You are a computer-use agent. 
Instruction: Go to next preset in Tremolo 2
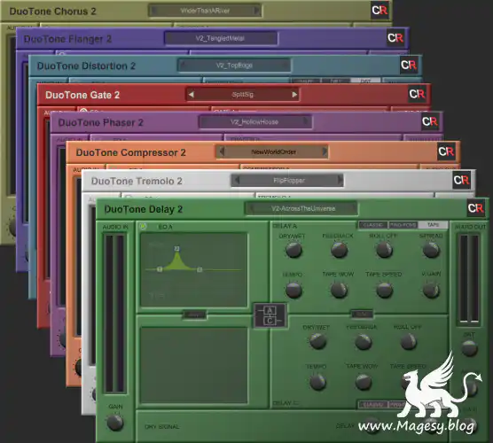tap(340, 181)
